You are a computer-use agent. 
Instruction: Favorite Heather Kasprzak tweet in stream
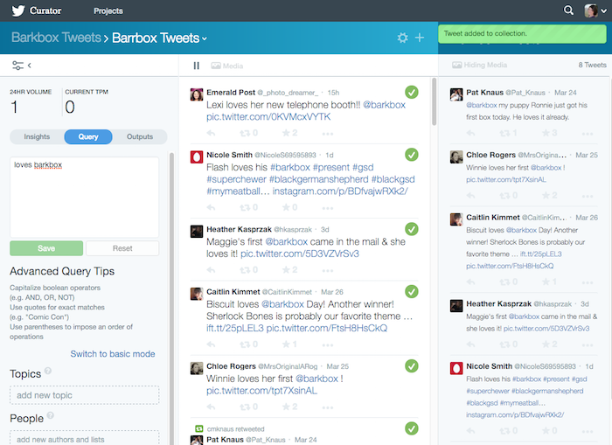[x=290, y=270]
